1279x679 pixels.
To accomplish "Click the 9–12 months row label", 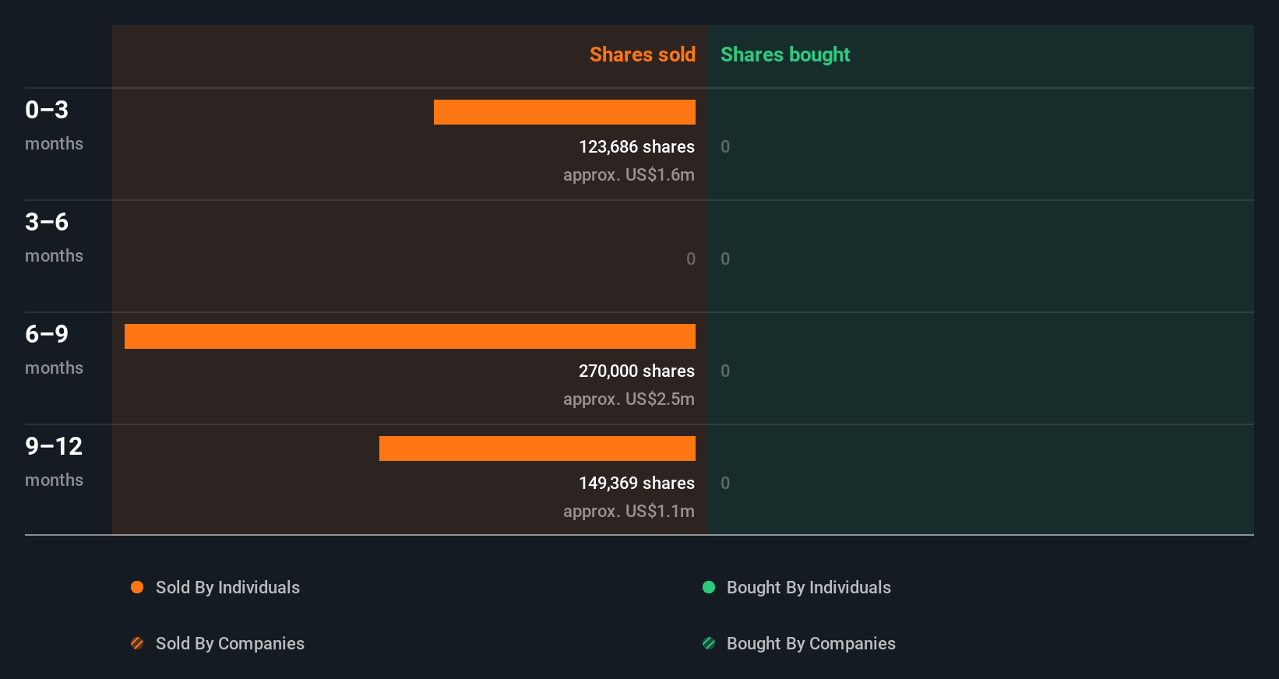I will 54,462.
